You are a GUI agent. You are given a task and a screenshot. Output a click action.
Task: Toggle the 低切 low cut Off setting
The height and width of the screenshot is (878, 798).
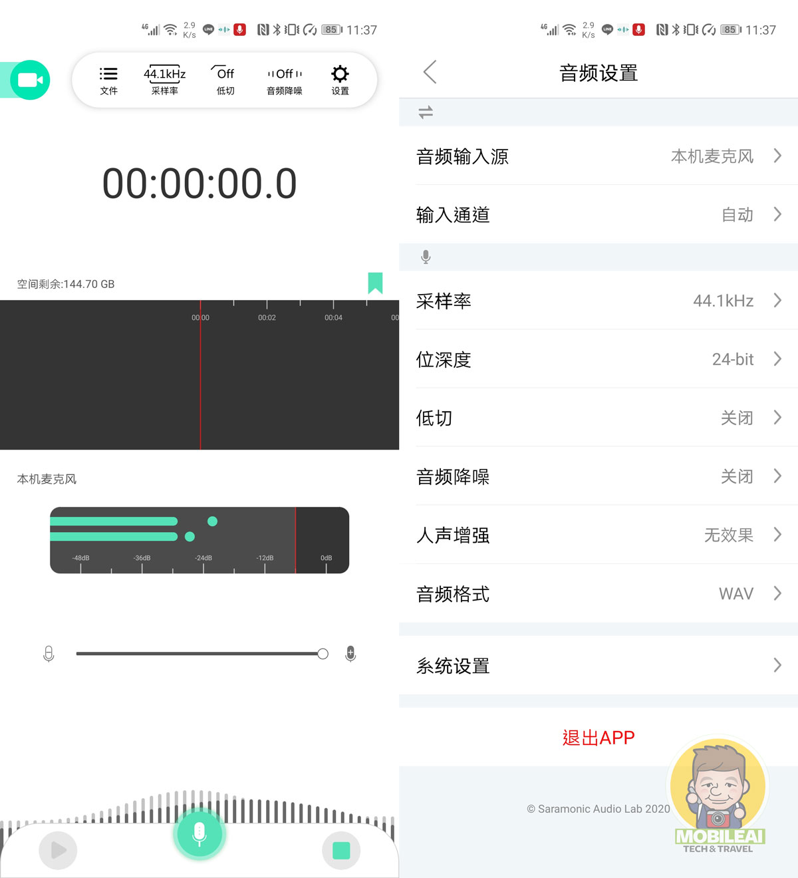[x=225, y=81]
